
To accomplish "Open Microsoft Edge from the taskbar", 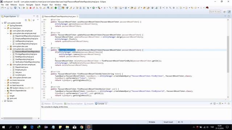I will pyautogui.click(x=32, y=127).
